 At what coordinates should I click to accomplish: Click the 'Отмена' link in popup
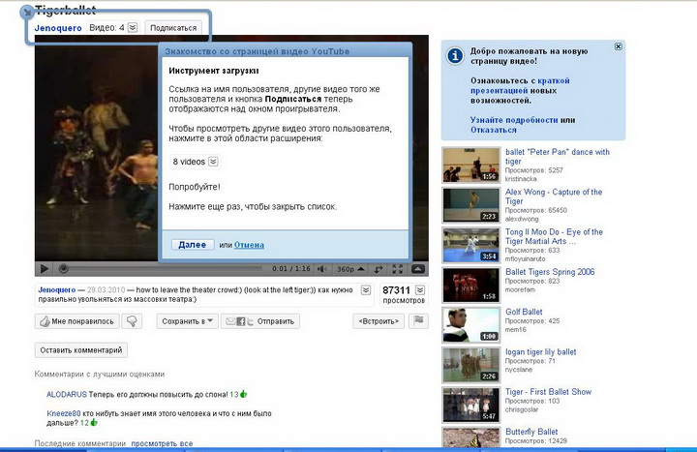(249, 245)
